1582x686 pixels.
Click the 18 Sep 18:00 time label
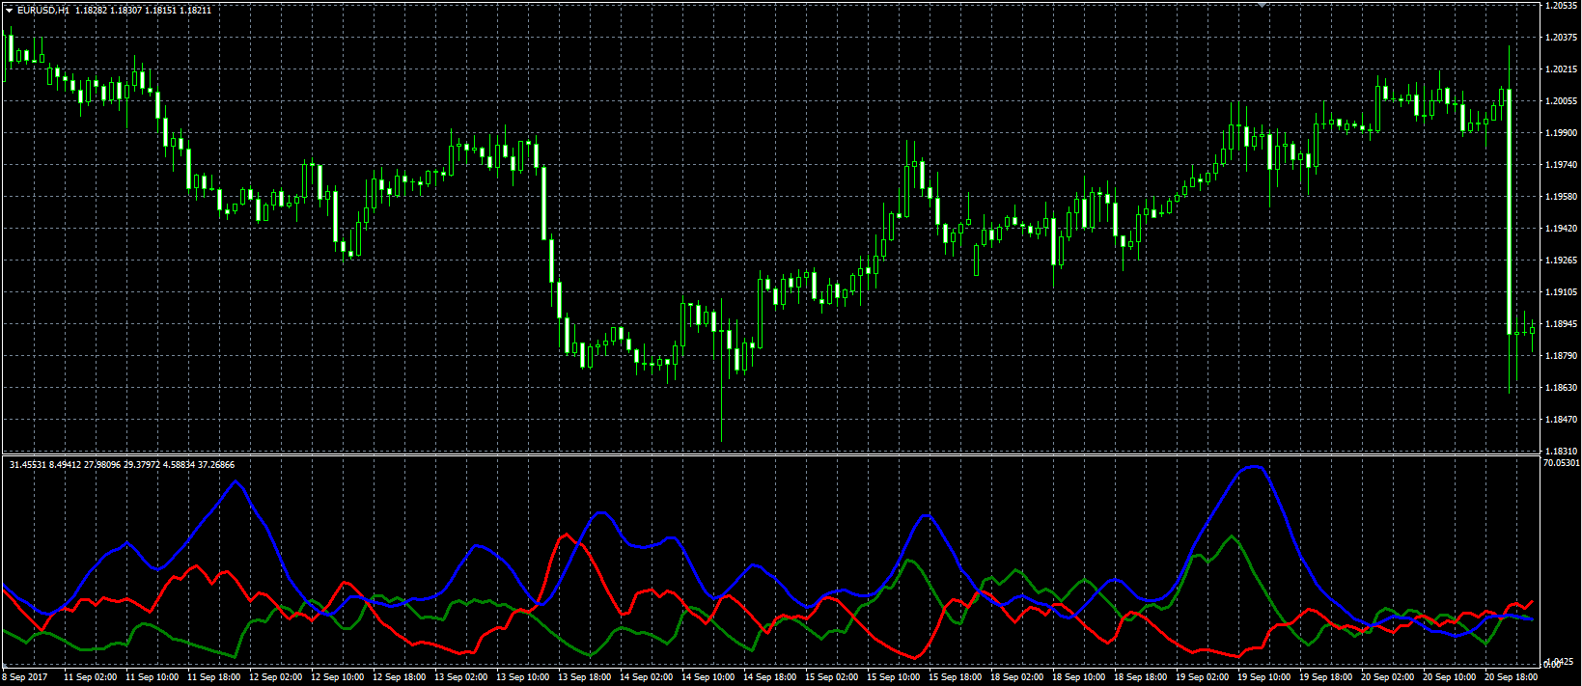pos(1140,677)
